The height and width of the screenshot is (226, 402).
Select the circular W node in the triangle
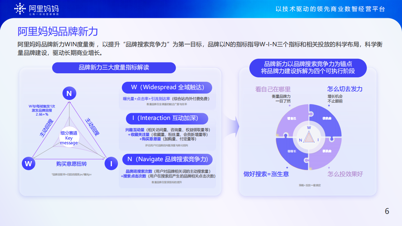coord(28,163)
